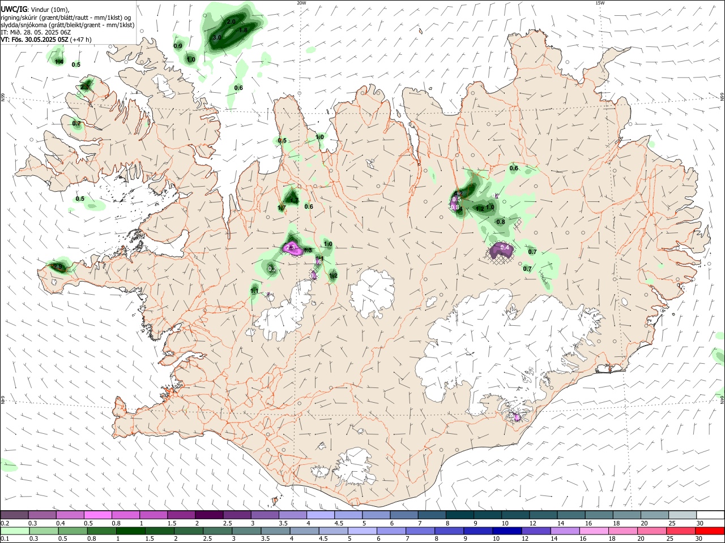Click the pale green 0.1 rain legend swatch

(x=15, y=531)
